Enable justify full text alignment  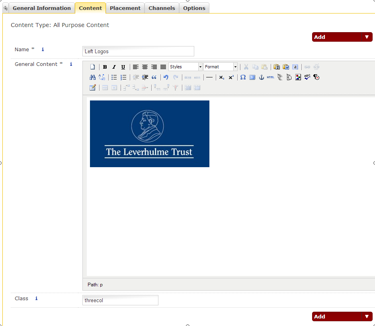point(163,67)
